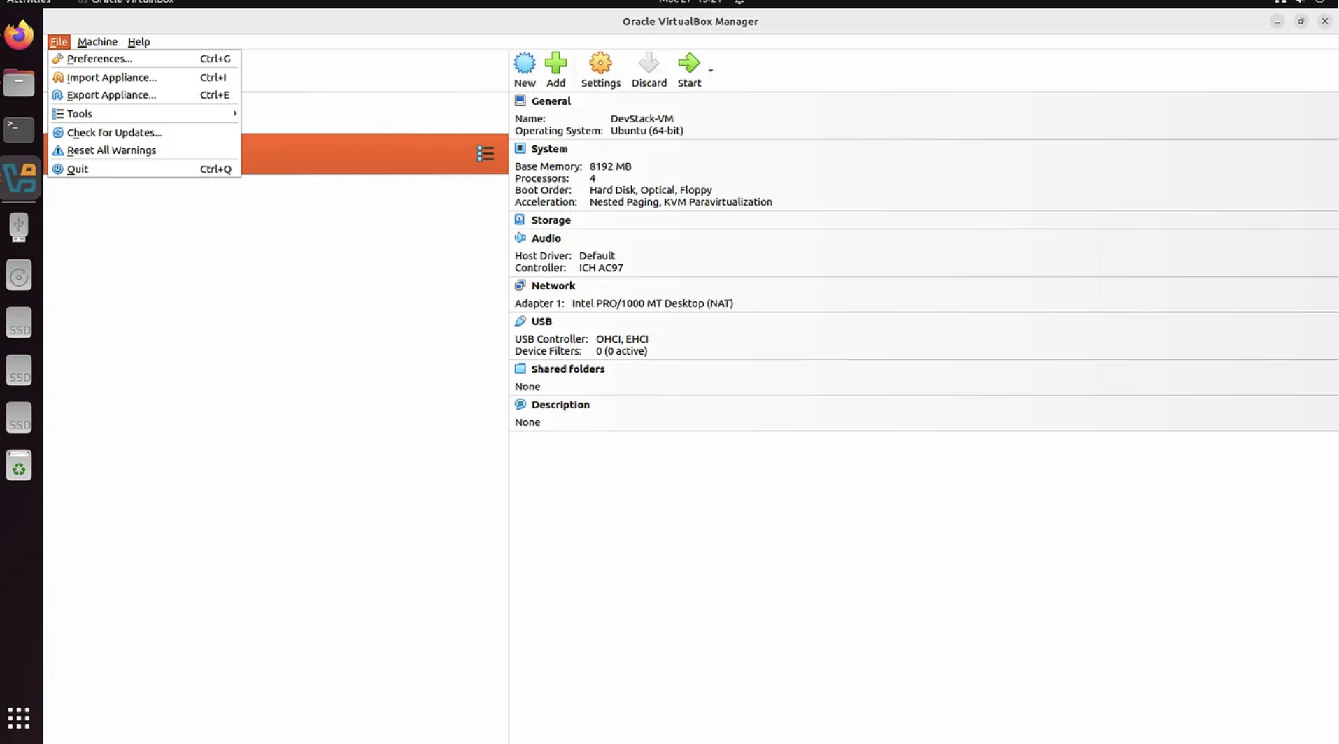Click the Audio section header
This screenshot has height=744, width=1339.
click(546, 238)
